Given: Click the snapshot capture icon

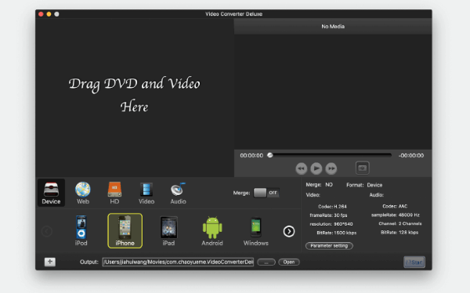Looking at the screenshot, I should click(363, 168).
